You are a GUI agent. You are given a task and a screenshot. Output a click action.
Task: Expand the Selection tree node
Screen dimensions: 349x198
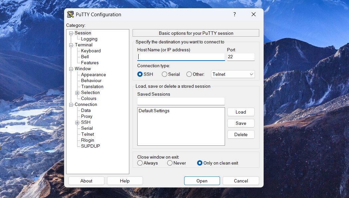(77, 93)
